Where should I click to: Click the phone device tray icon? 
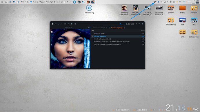point(174,2)
